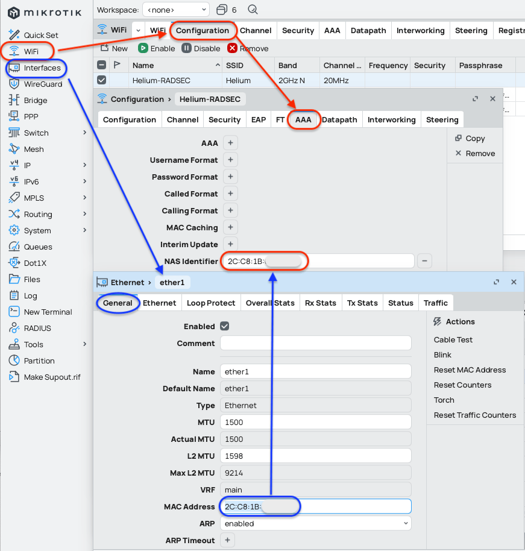
Task: Switch to the Datapath tab in Configuration panel
Action: point(339,120)
